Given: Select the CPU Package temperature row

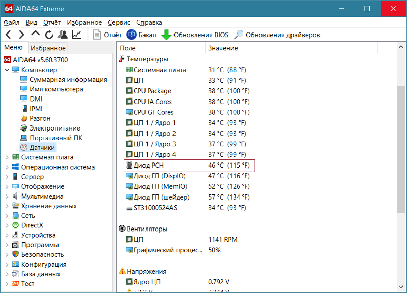Looking at the screenshot, I should (x=188, y=91).
